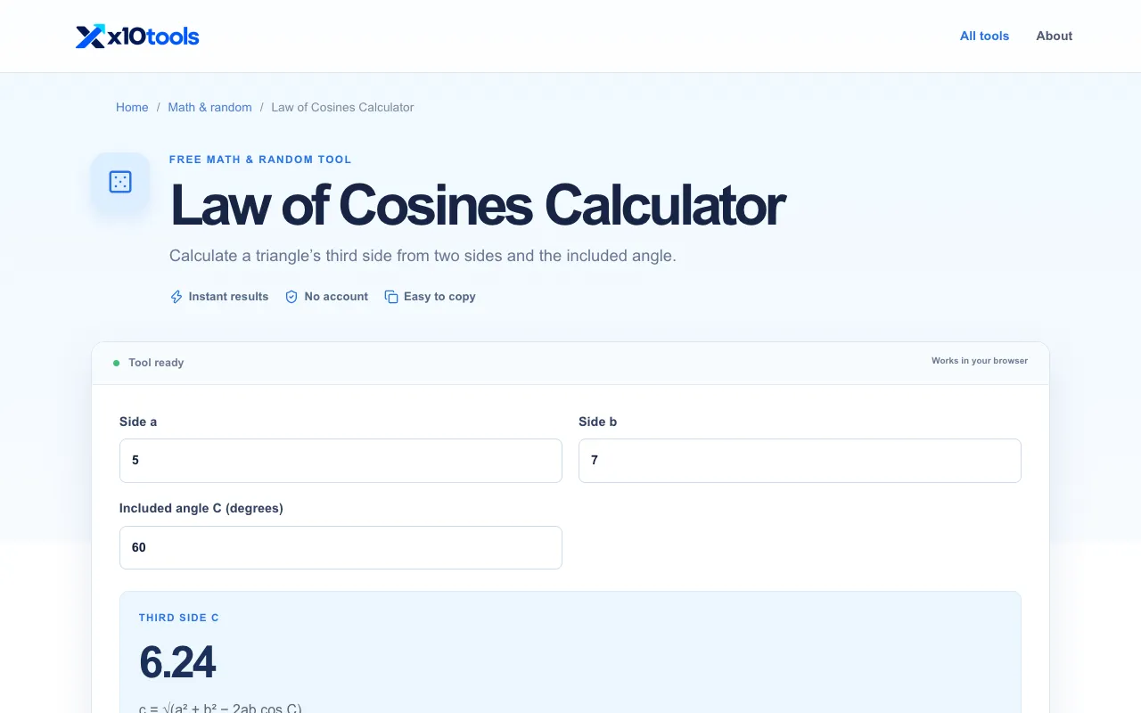
Task: Select the 6.24 third side result
Action: click(x=177, y=663)
